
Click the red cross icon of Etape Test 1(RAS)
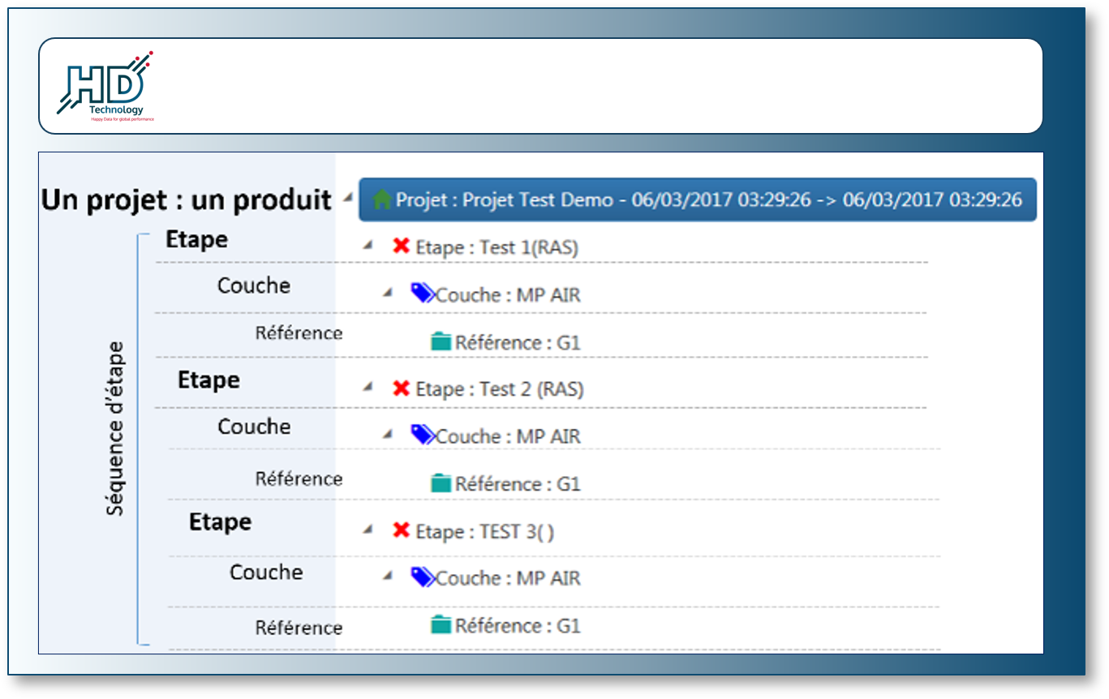tap(401, 246)
